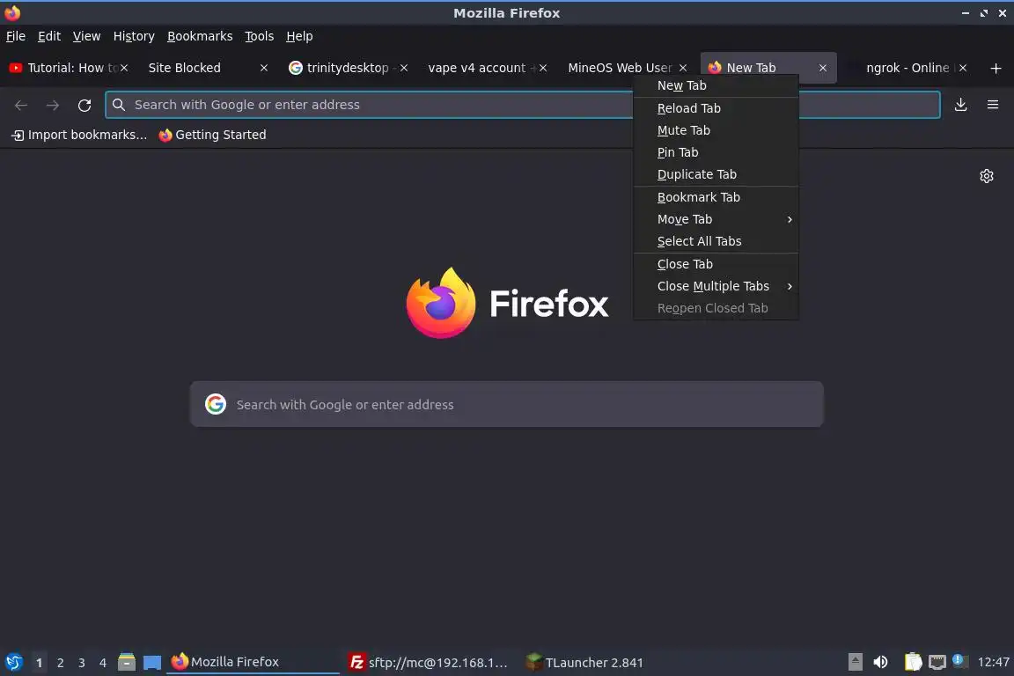Click the forward navigation arrow
Screen dimensions: 1014x676
click(53, 105)
